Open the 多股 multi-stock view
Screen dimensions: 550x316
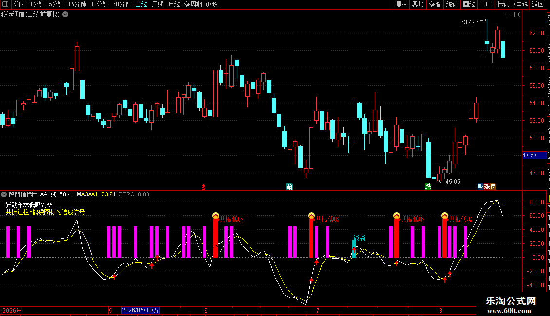pos(435,4)
